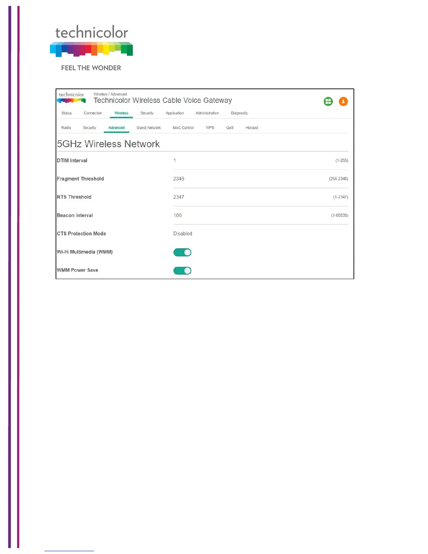Click the DTIM Interval label

[x=72, y=161]
